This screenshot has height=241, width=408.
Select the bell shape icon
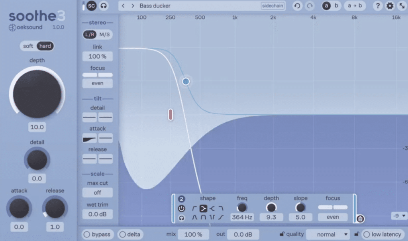[194, 217]
